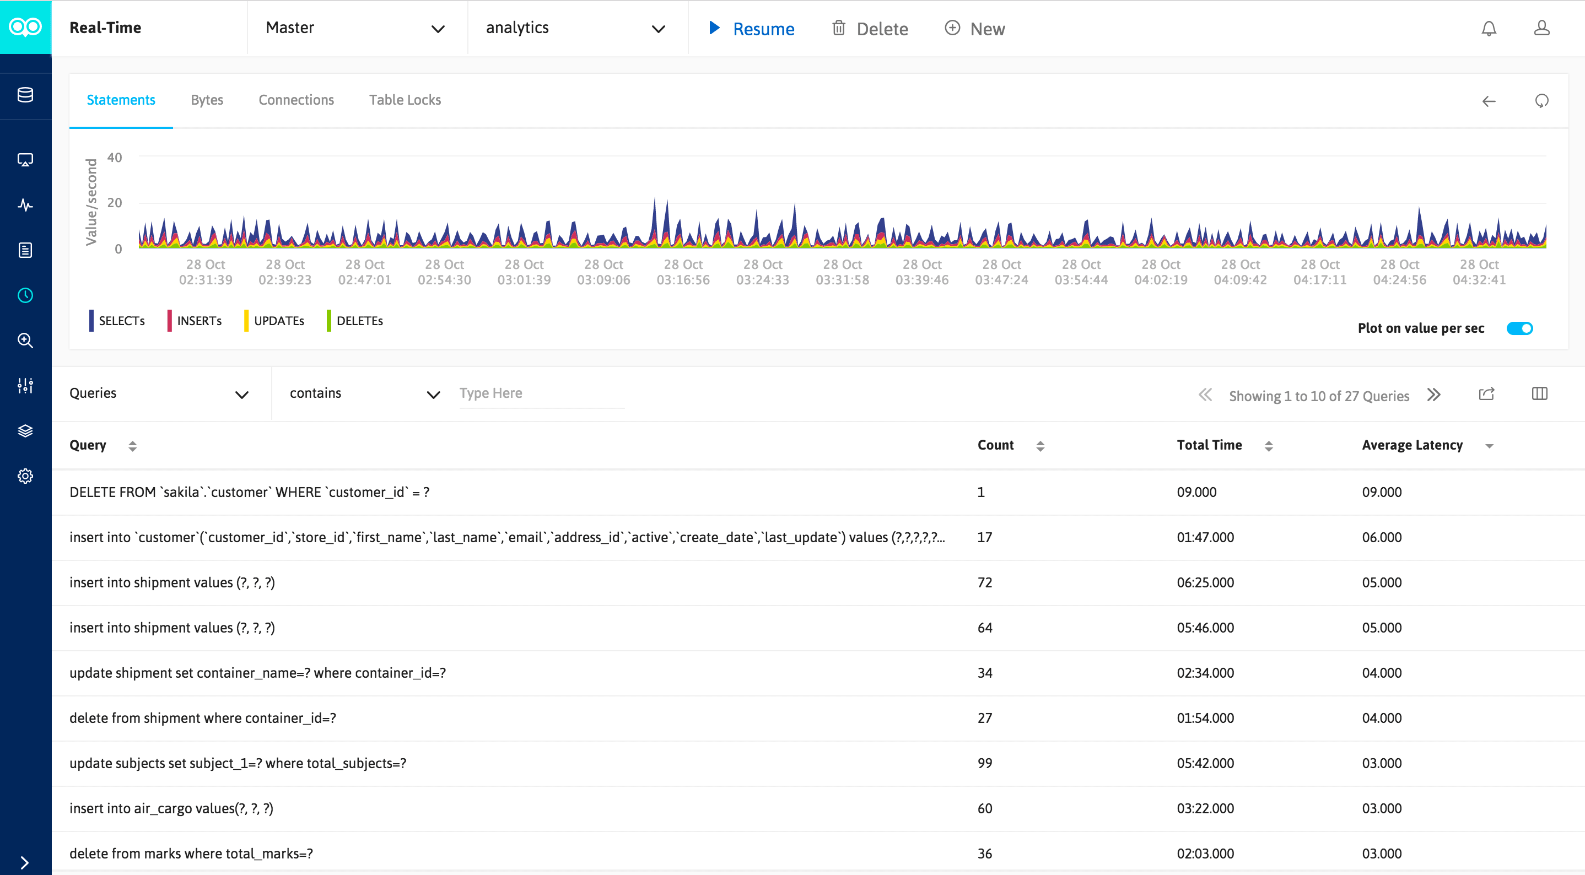Click the database icon in sidebar
The image size is (1585, 875).
click(x=25, y=95)
